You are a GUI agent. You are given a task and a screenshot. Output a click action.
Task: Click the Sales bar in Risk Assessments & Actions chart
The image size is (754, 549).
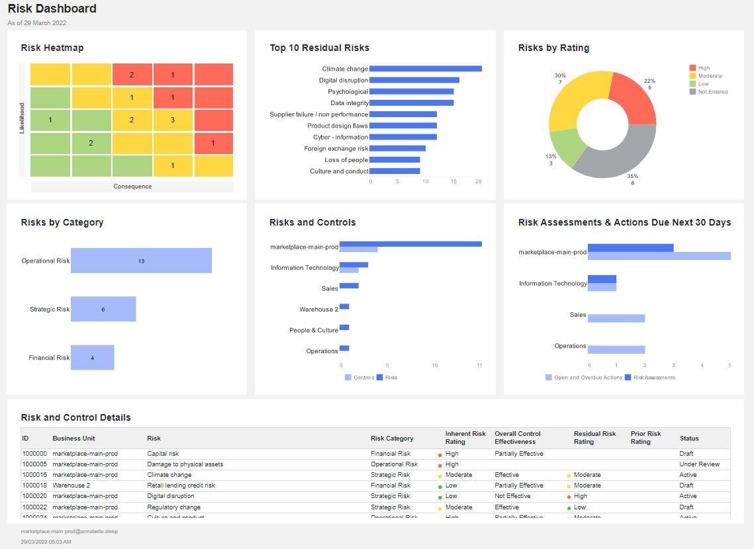(616, 318)
